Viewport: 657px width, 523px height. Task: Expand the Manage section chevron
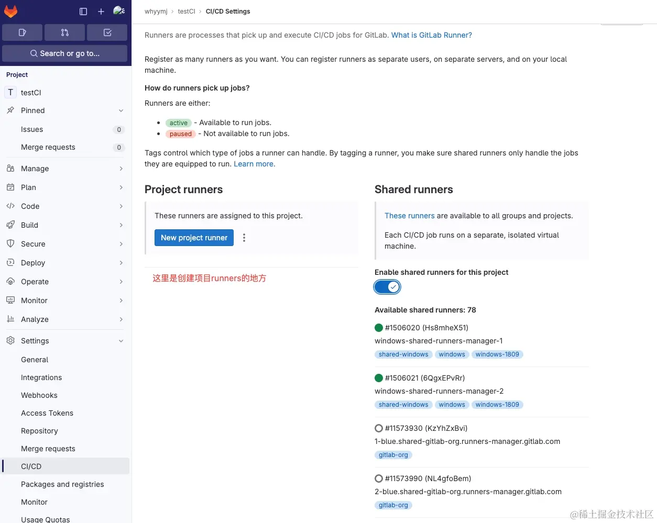122,169
